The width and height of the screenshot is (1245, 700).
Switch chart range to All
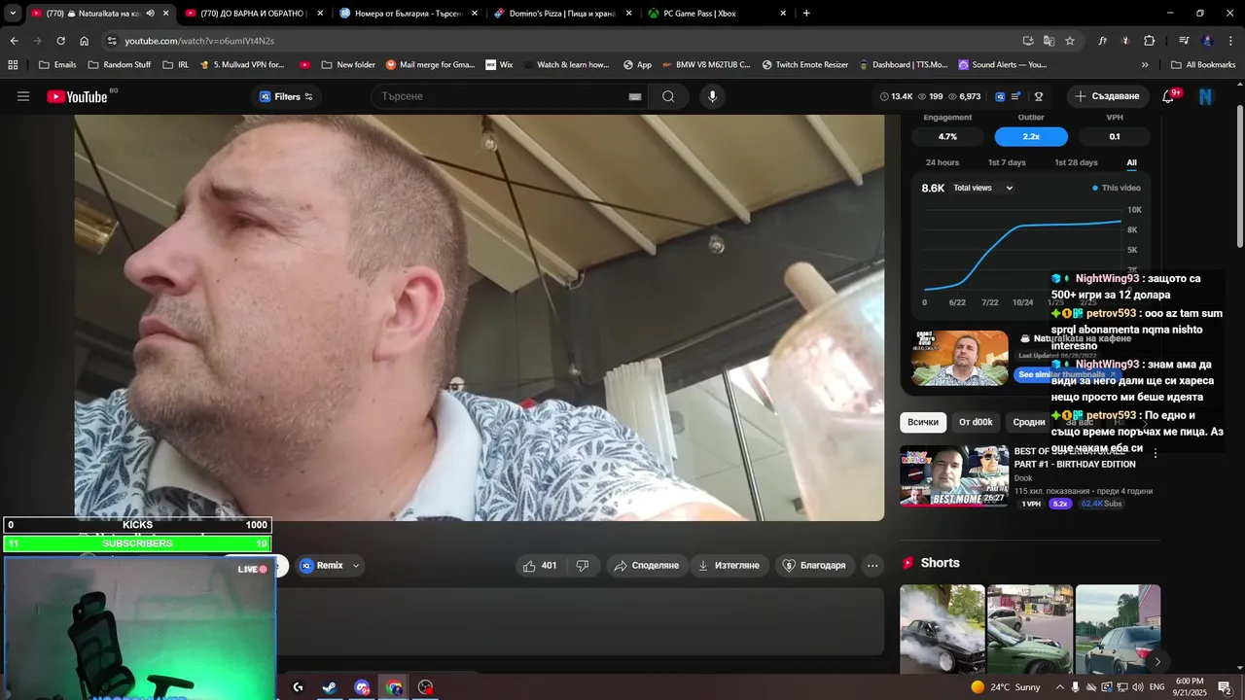tap(1131, 162)
